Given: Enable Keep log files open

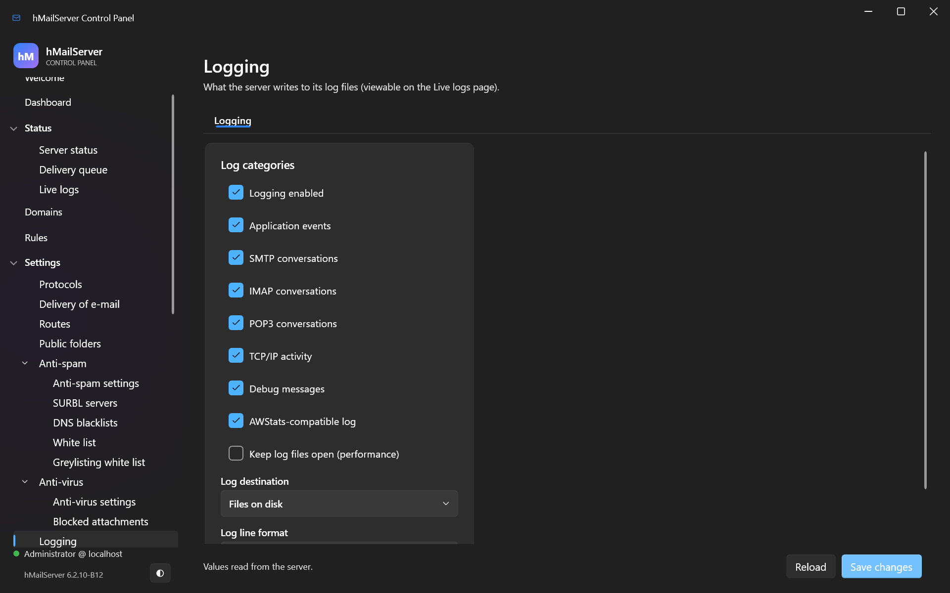Looking at the screenshot, I should pyautogui.click(x=236, y=453).
